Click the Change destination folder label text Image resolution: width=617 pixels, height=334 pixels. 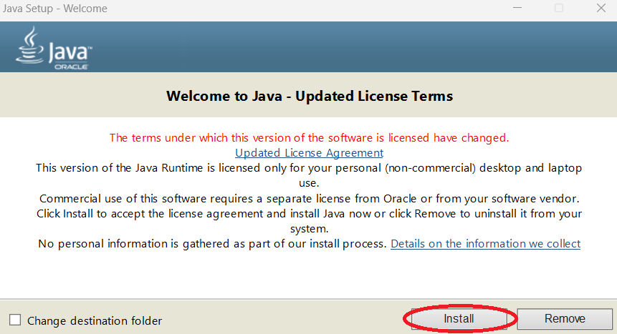click(x=95, y=320)
